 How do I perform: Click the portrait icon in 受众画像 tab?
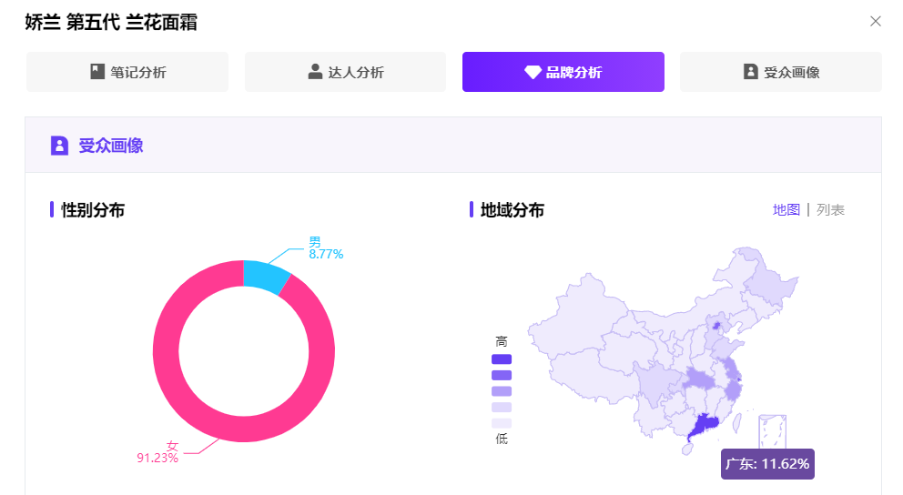750,72
